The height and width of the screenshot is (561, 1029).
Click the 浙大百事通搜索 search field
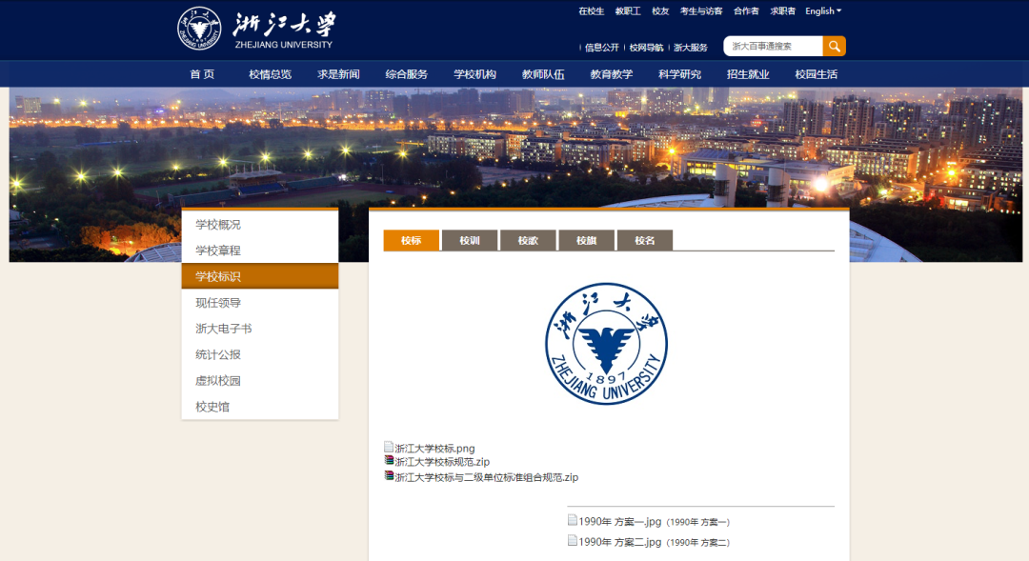click(x=773, y=46)
